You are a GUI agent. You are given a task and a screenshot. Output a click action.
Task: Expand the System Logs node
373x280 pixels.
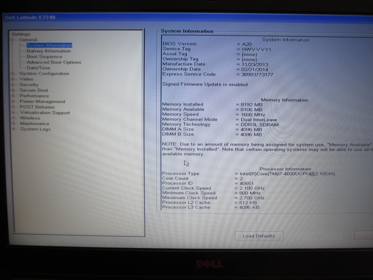click(14, 129)
